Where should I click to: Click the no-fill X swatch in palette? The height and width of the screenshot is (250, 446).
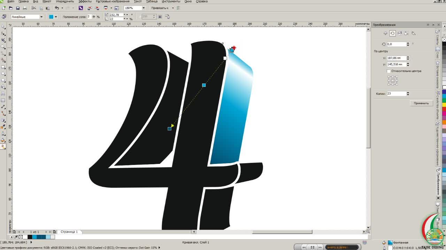point(21,237)
